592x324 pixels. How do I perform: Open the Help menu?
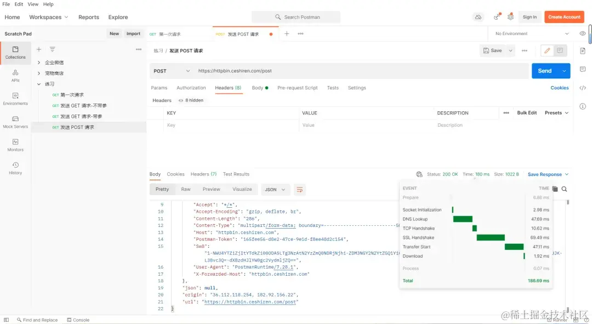(x=48, y=4)
